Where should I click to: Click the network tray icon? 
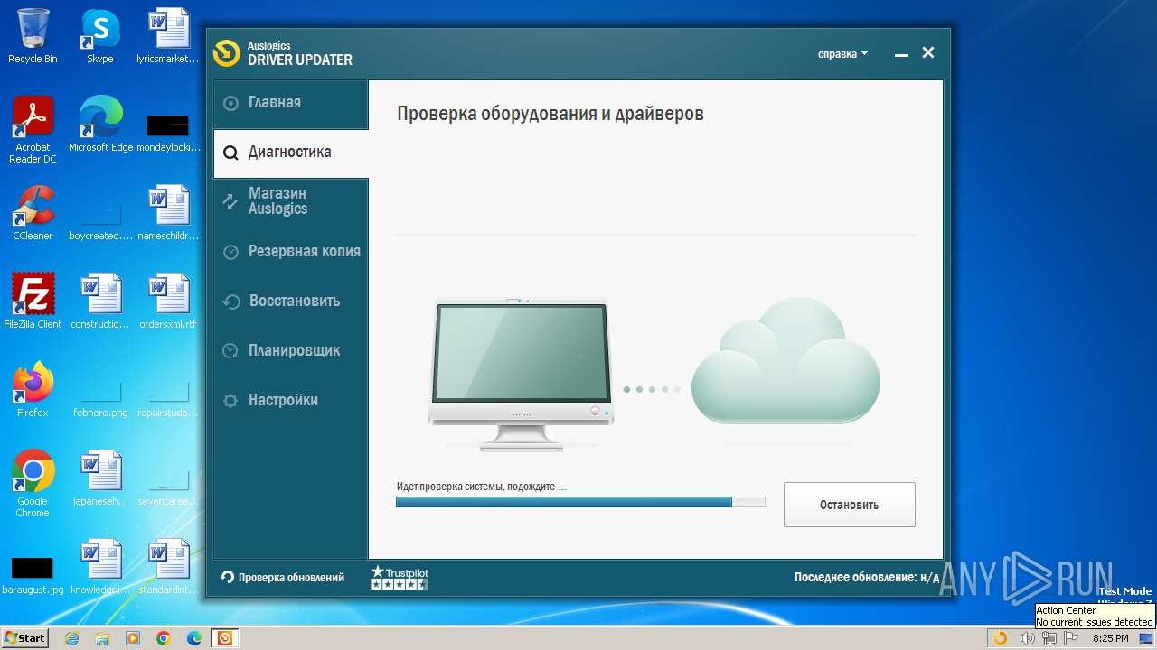tap(1049, 638)
